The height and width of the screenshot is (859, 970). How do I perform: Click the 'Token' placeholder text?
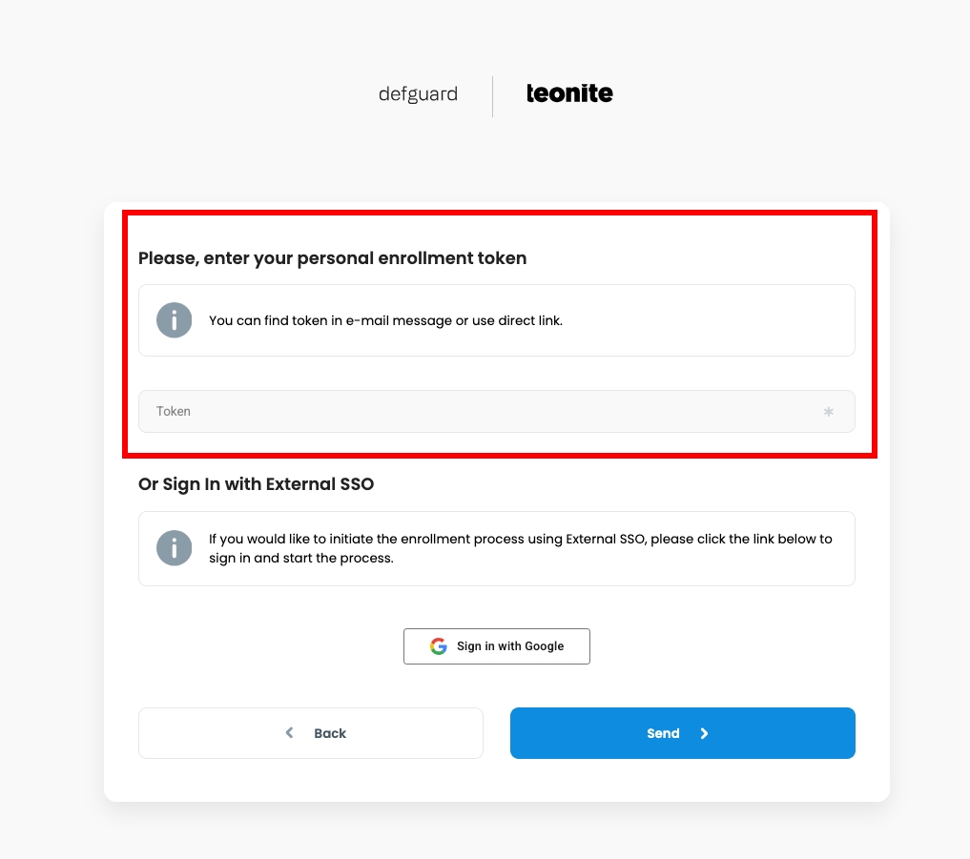[174, 412]
